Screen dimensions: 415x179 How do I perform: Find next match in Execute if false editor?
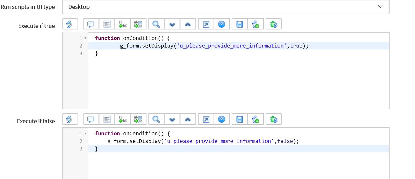click(x=172, y=119)
